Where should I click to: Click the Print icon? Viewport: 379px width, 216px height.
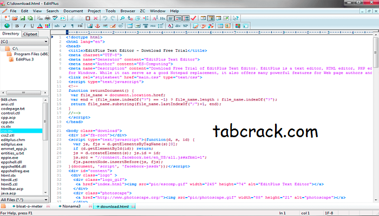(48, 18)
